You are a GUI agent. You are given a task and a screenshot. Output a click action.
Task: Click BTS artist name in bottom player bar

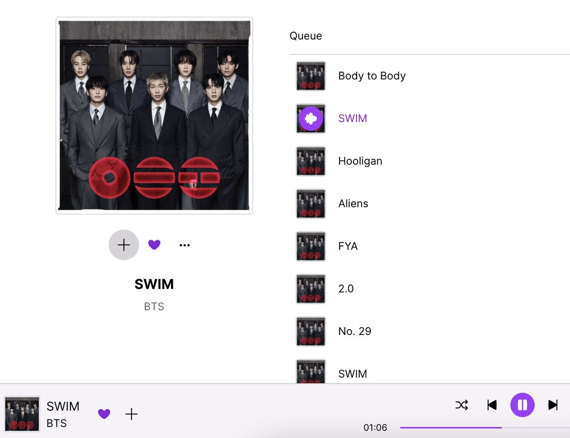[x=57, y=423]
